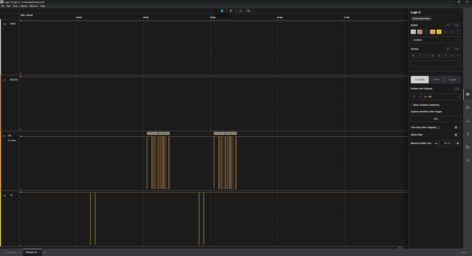Click the capture duration 10 s field
472x256 pixels.
(x=435, y=119)
